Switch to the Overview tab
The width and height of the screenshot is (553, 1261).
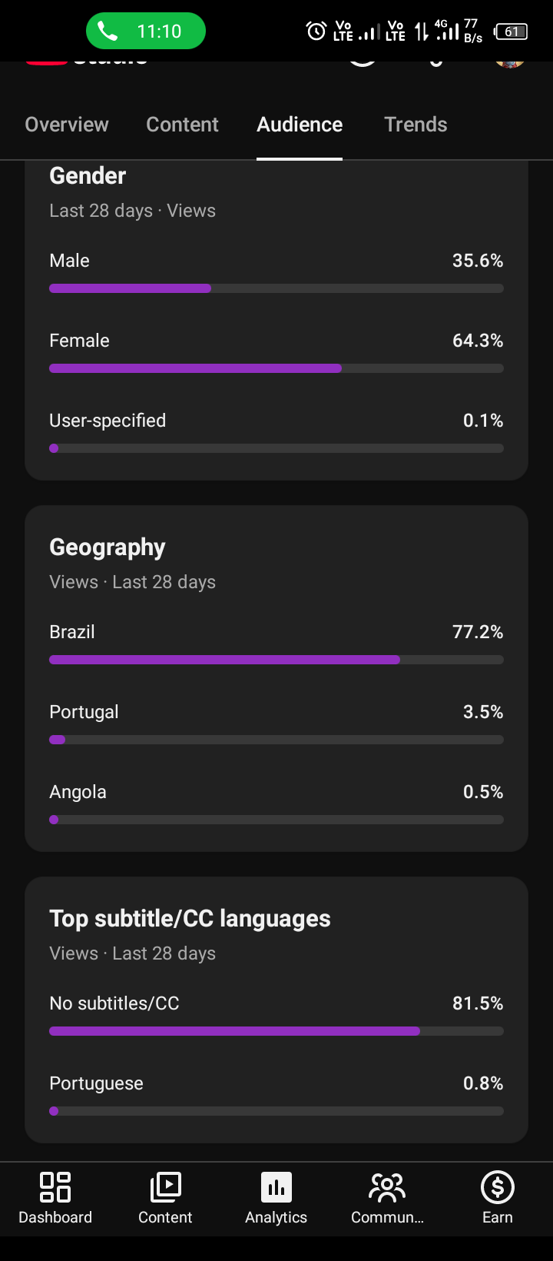pyautogui.click(x=67, y=125)
